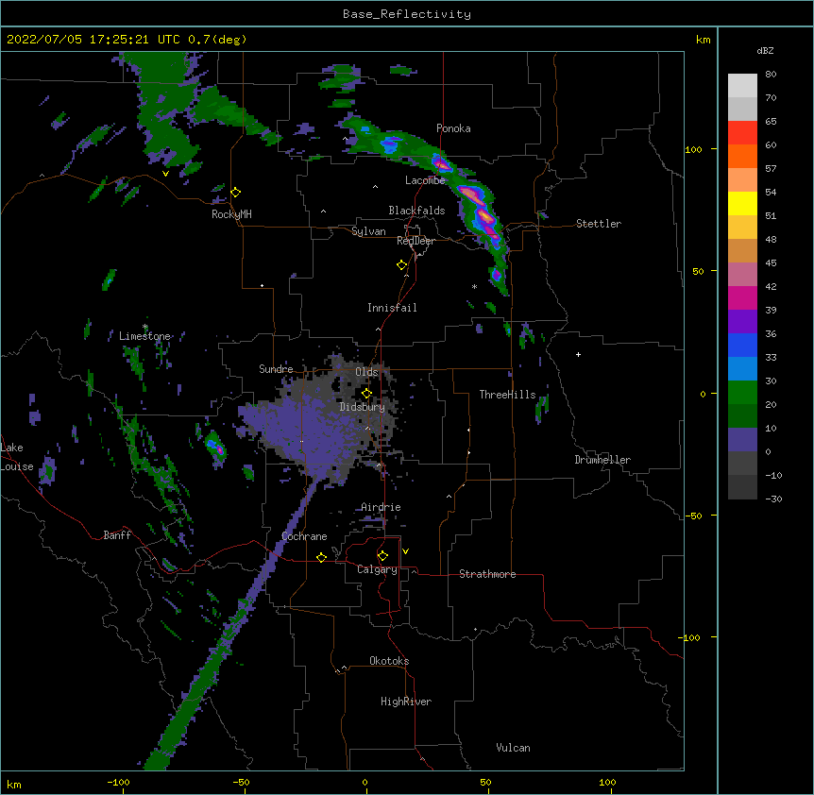Pick the tan brown 48 dBZ legend swatch
Viewport: 814px width, 795px height.
point(742,250)
